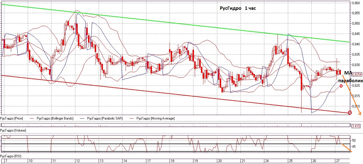Click date 11 on the time axis

pyautogui.click(x=54, y=161)
